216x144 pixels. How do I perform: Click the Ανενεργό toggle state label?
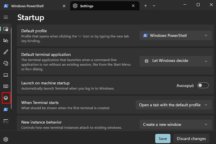[185, 86]
